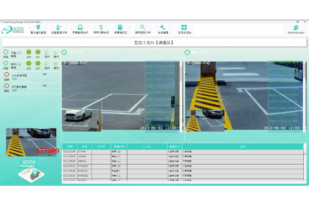Click 機車入口柵欄 network status icon

click(x=6, y=63)
